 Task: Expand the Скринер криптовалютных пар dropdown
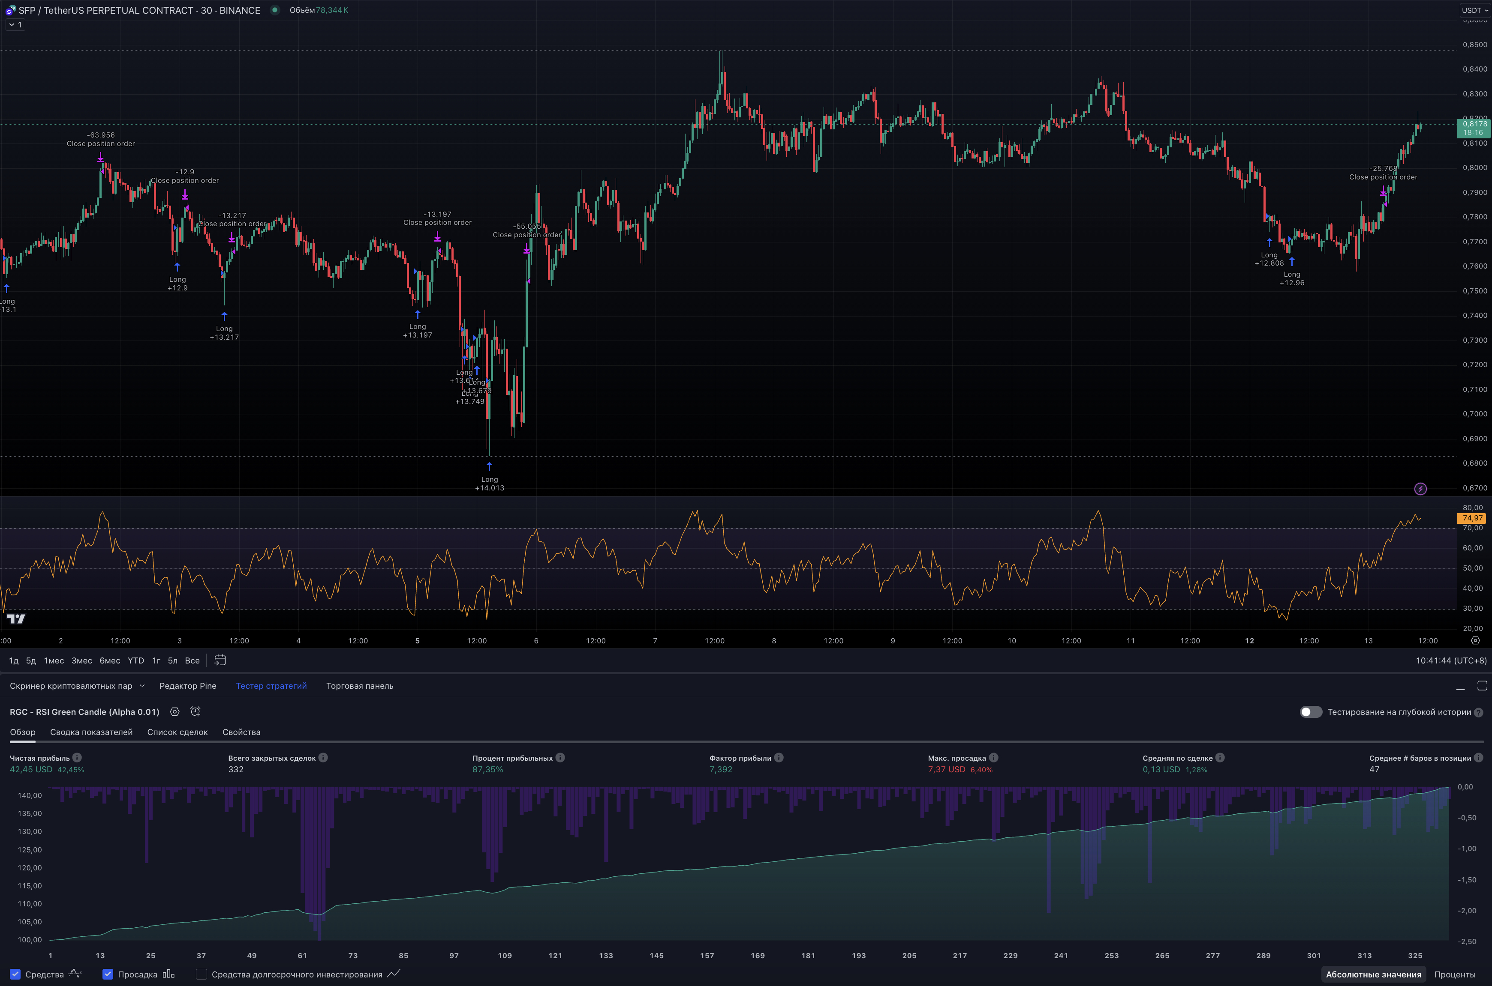[141, 686]
